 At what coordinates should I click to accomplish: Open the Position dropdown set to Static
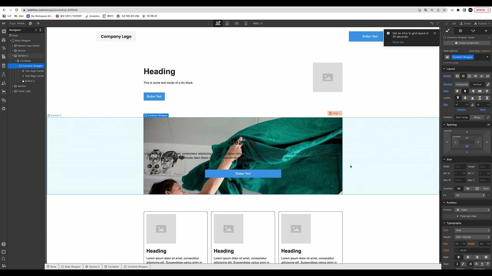coord(472,210)
